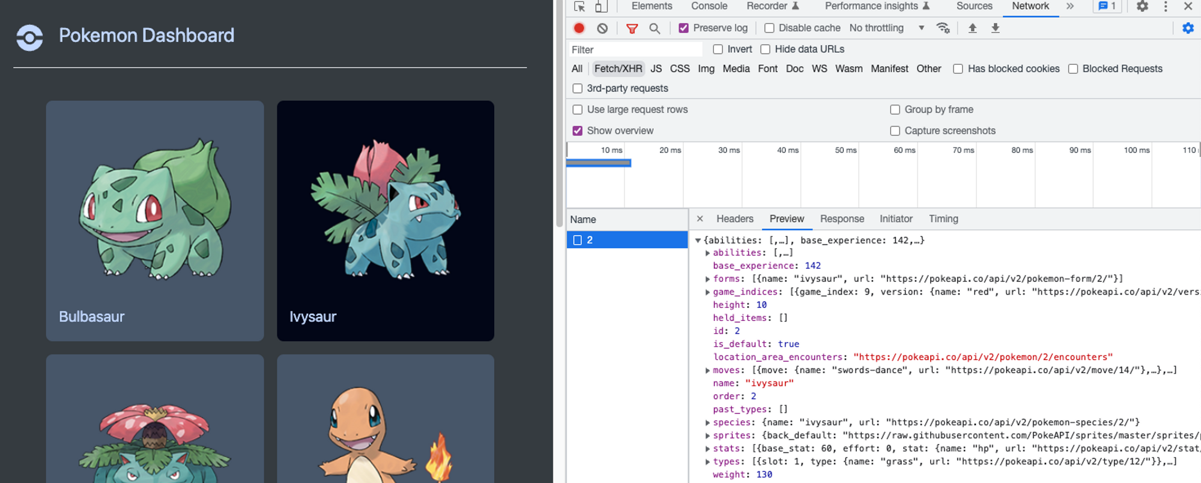1201x483 pixels.
Task: Enable Use large request rows
Action: coord(578,110)
